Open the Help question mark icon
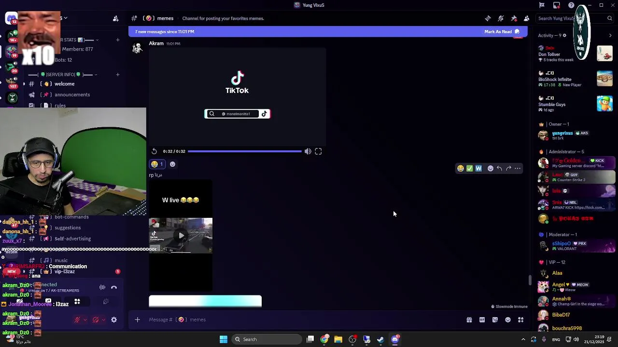 (571, 5)
